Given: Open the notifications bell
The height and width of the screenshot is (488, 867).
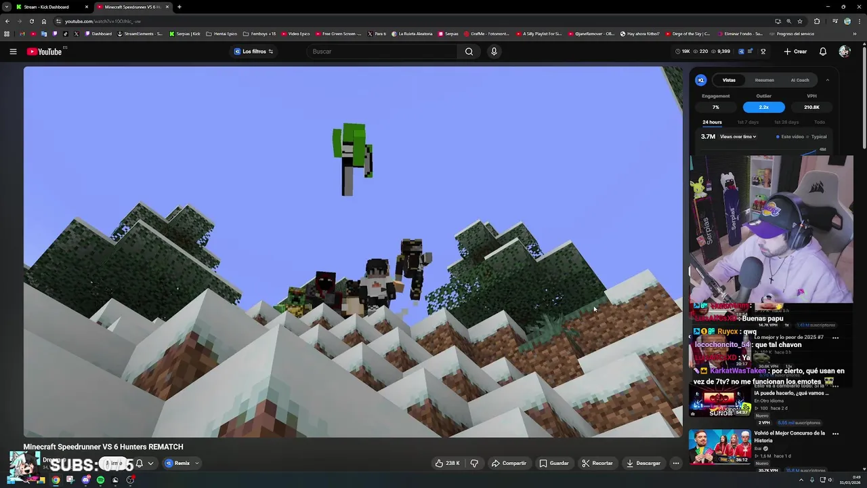Looking at the screenshot, I should coord(823,52).
